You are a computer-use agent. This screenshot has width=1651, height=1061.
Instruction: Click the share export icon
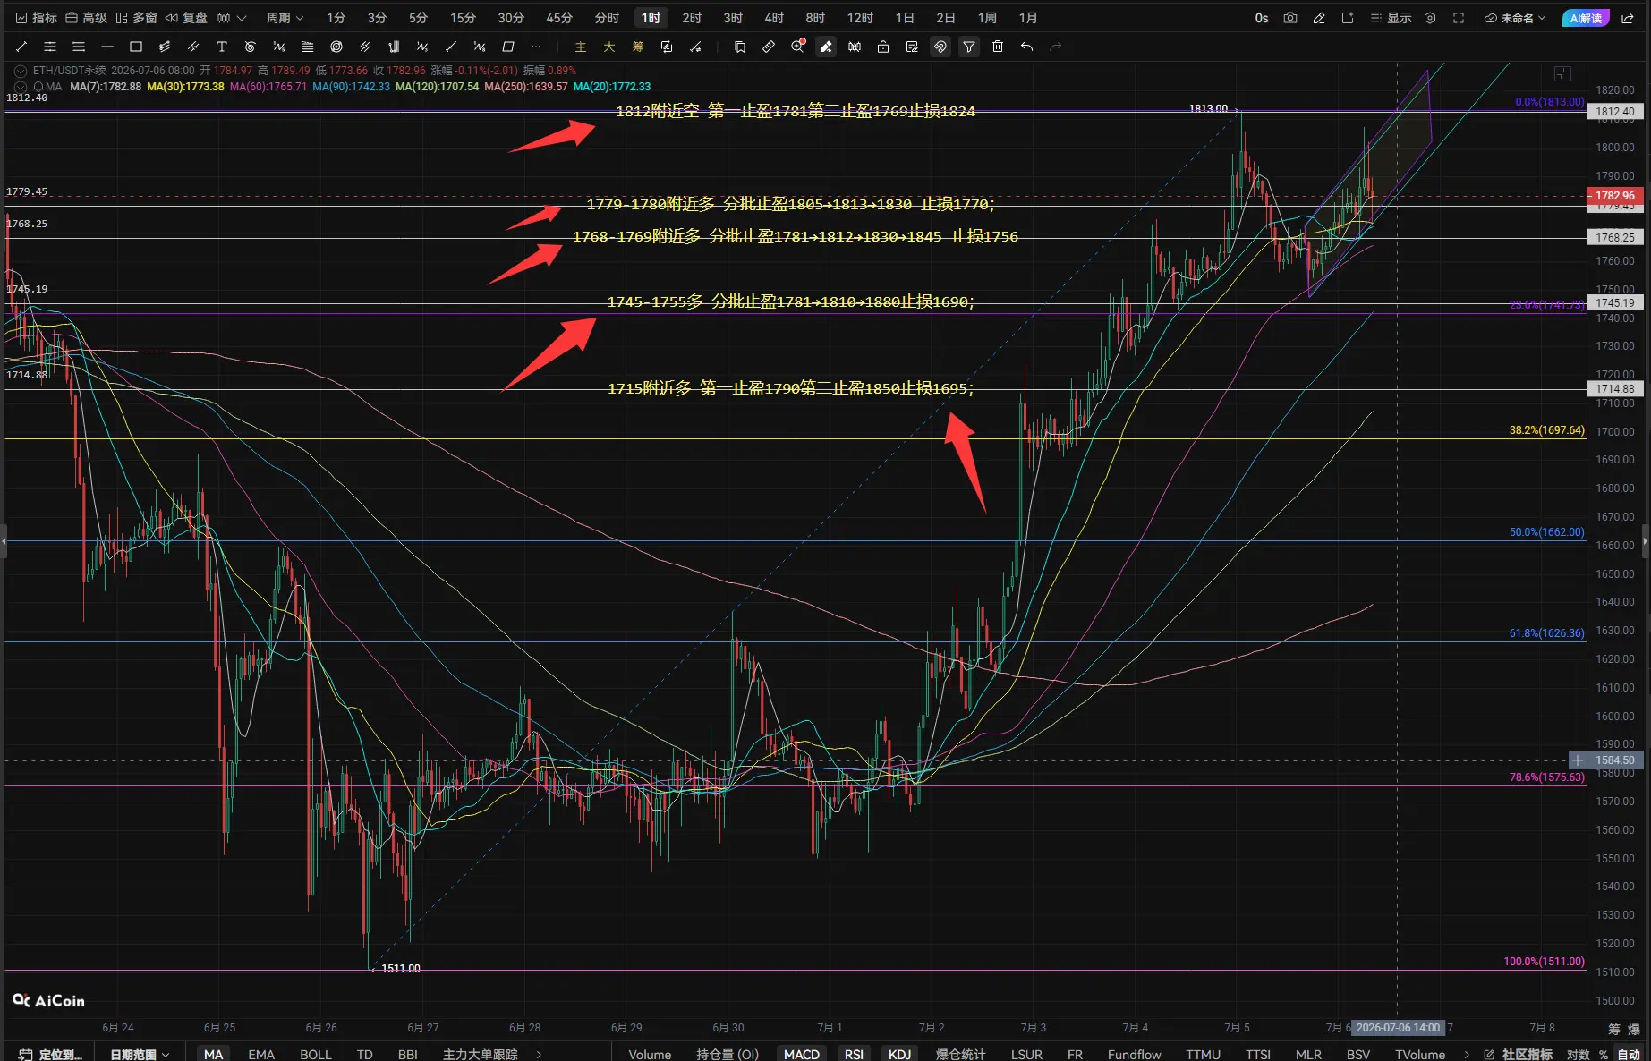tap(1628, 18)
